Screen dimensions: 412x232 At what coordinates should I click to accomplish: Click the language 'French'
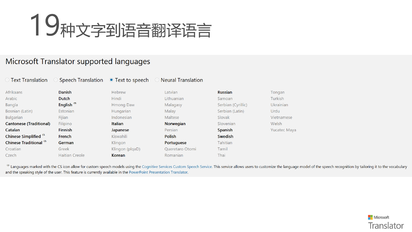pos(65,136)
